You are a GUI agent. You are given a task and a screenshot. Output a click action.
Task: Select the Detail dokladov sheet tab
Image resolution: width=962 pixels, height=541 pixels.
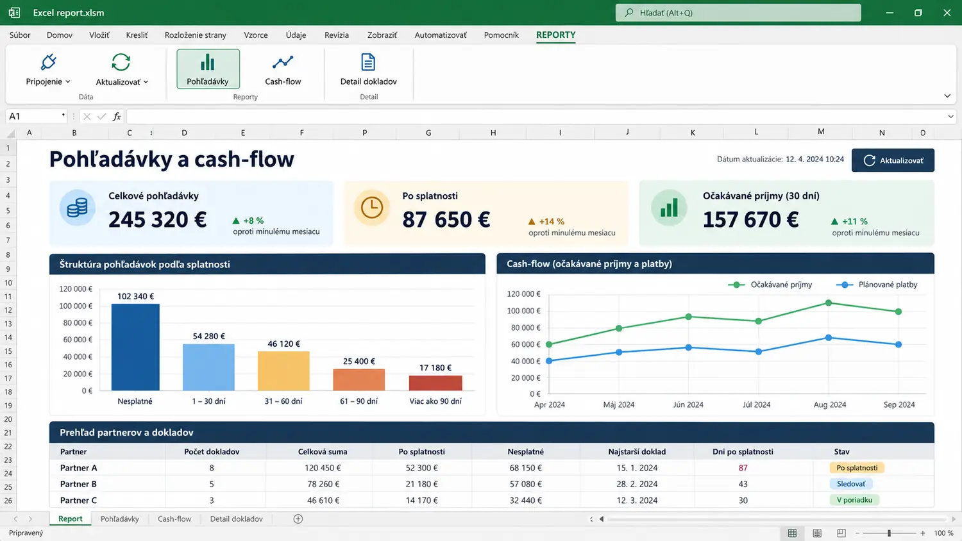pos(237,519)
